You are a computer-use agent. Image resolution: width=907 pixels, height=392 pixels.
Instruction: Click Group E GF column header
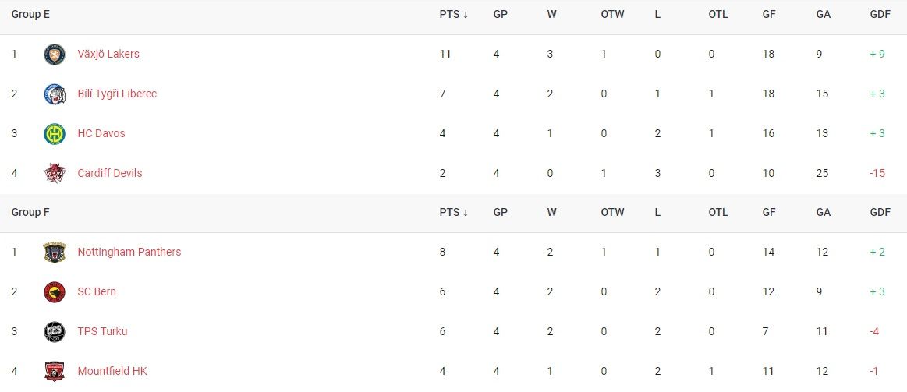point(769,15)
